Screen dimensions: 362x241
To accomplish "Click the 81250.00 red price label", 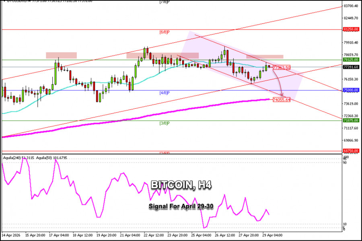I will click(x=351, y=29).
